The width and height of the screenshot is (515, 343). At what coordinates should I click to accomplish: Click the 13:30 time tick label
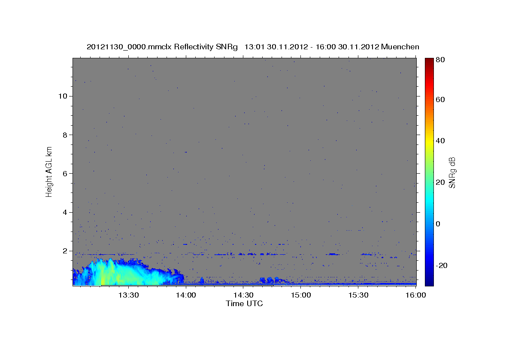(x=128, y=295)
